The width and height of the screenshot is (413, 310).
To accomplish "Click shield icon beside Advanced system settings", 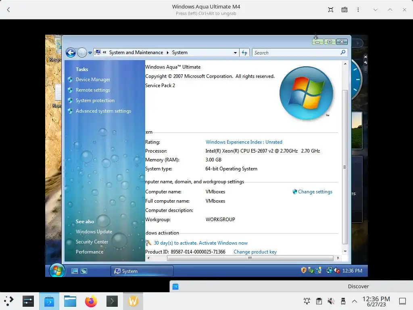I will pos(70,111).
